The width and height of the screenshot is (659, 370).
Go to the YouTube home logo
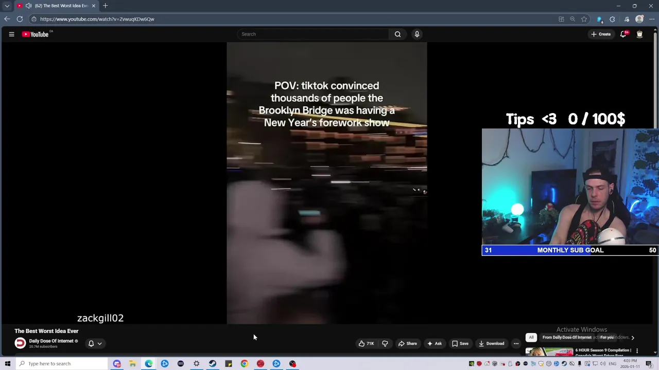coord(36,34)
